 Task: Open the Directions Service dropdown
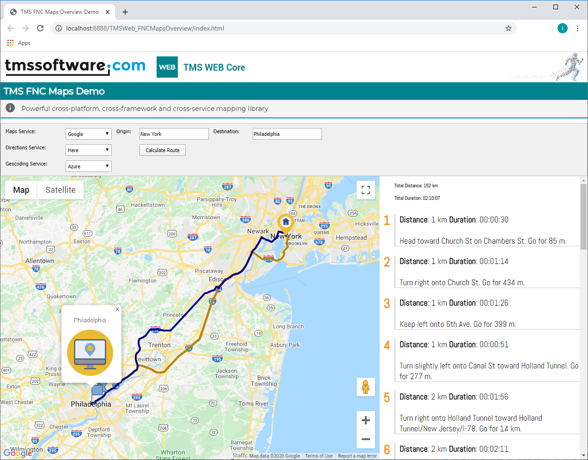pos(89,150)
